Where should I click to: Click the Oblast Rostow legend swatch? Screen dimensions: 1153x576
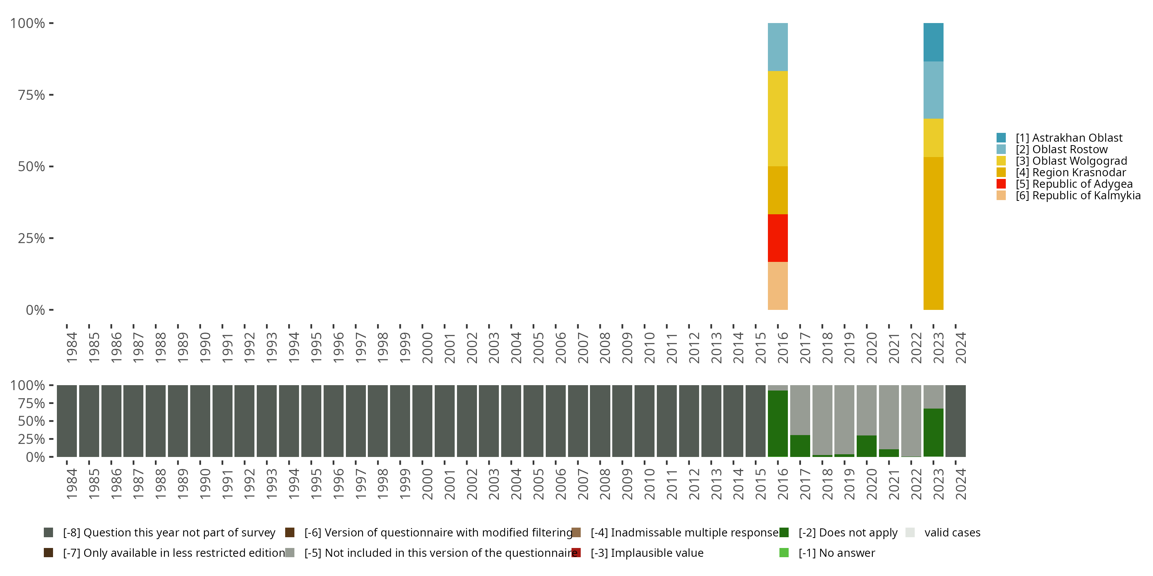1001,149
